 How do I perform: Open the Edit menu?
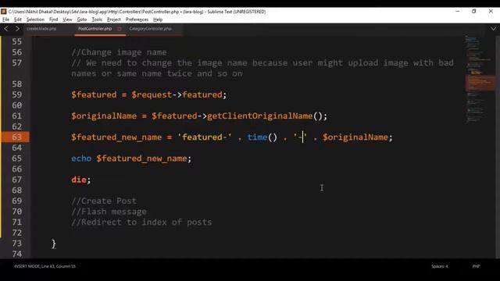[17, 20]
